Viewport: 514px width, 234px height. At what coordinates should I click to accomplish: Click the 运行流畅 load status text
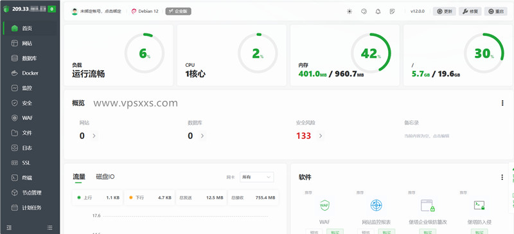tap(89, 74)
